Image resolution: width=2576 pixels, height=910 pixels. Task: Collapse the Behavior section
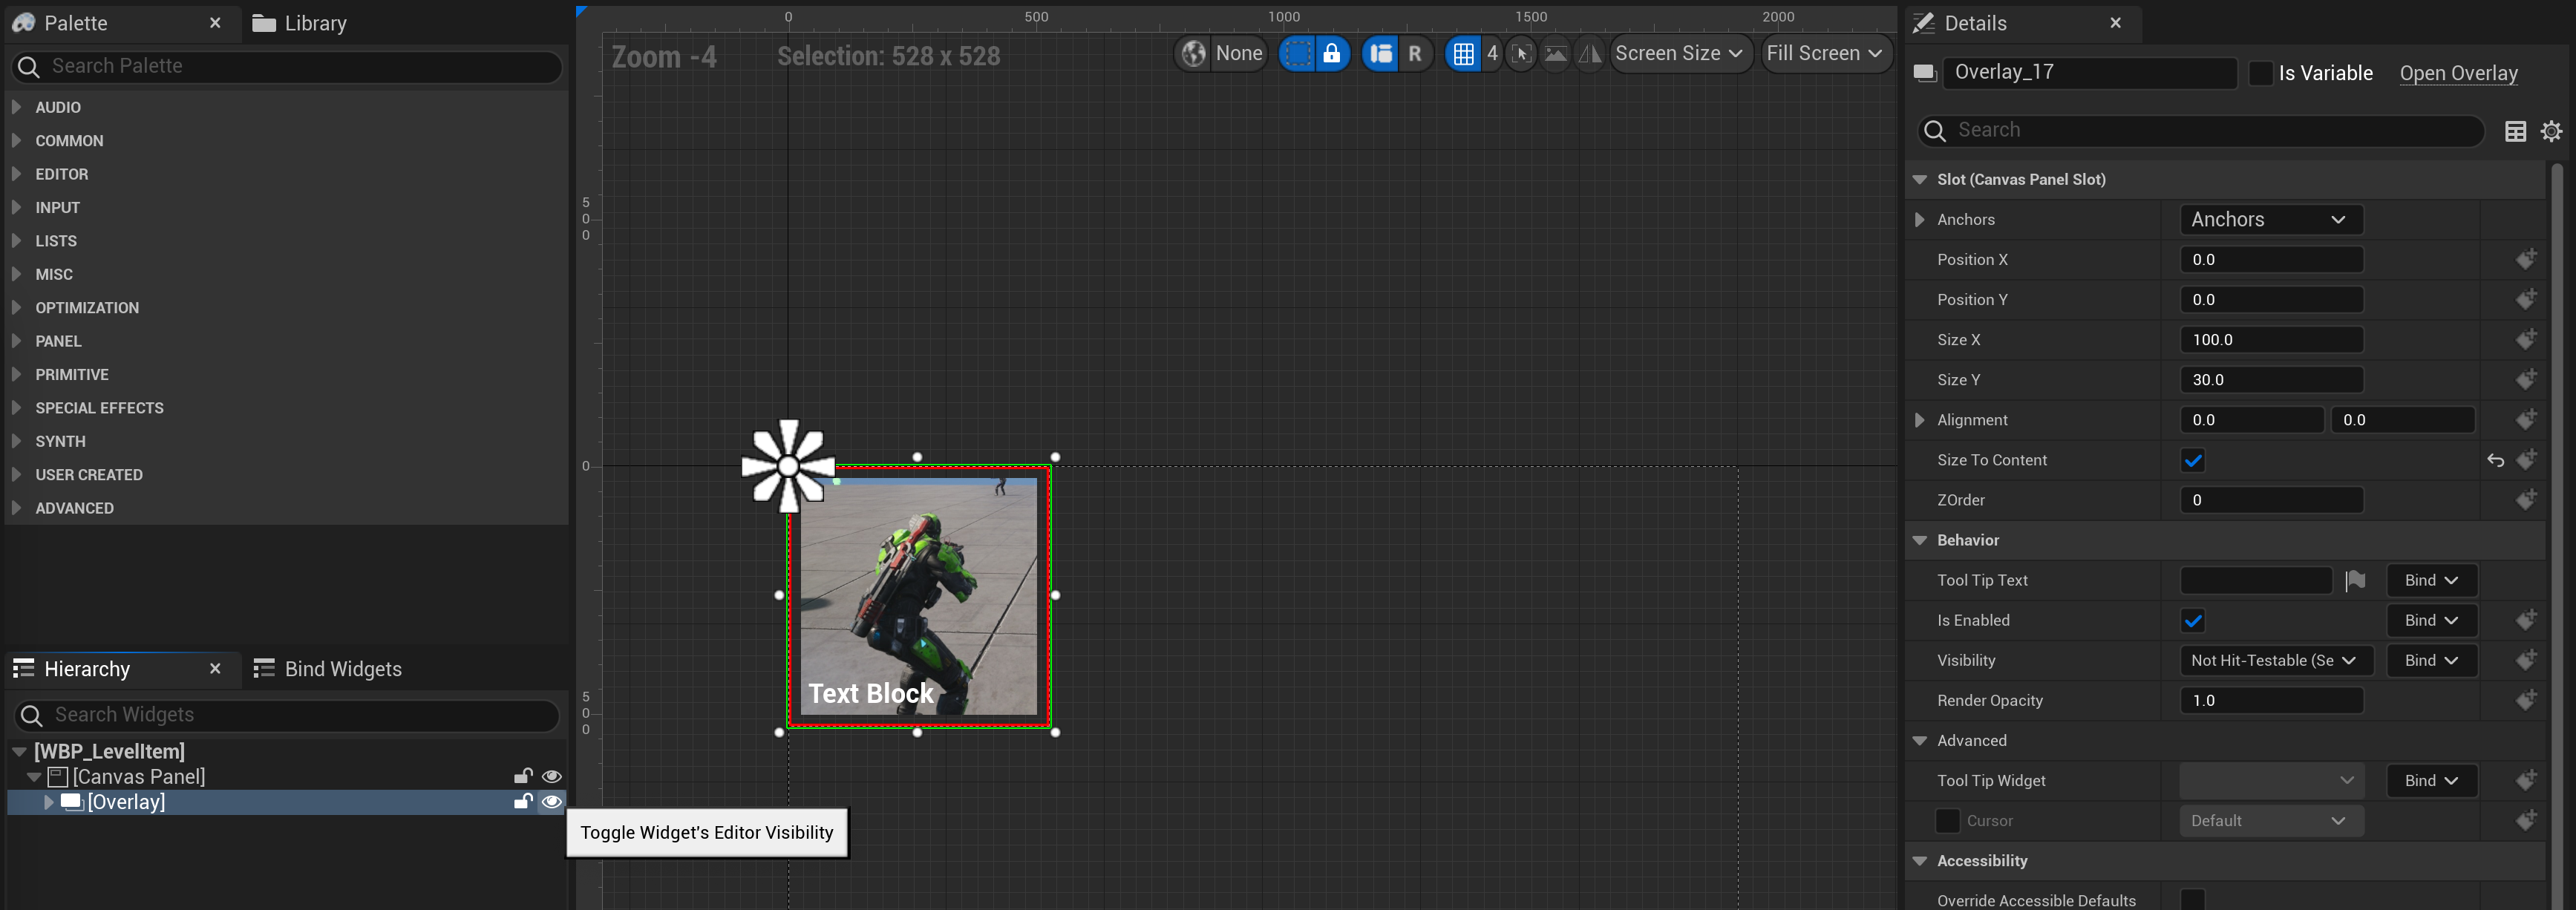pyautogui.click(x=1919, y=540)
